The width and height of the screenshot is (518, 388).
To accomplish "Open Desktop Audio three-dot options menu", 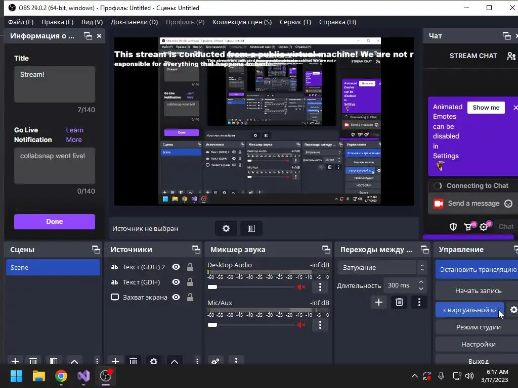I will (x=320, y=287).
